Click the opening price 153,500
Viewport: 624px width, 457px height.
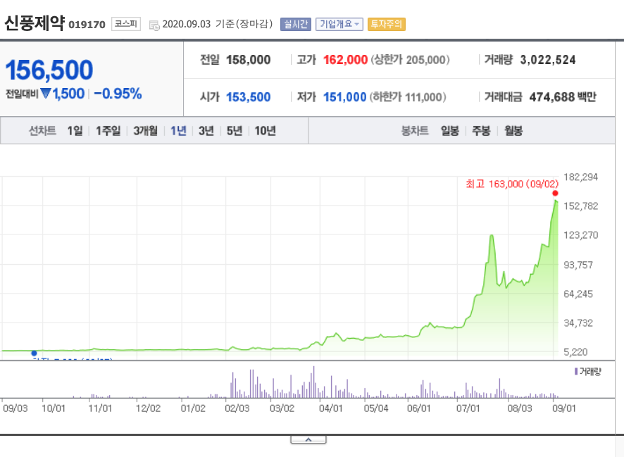(x=249, y=97)
